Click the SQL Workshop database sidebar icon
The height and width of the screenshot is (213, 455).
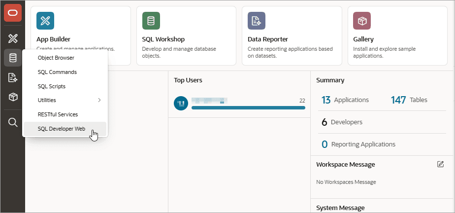pyautogui.click(x=13, y=58)
